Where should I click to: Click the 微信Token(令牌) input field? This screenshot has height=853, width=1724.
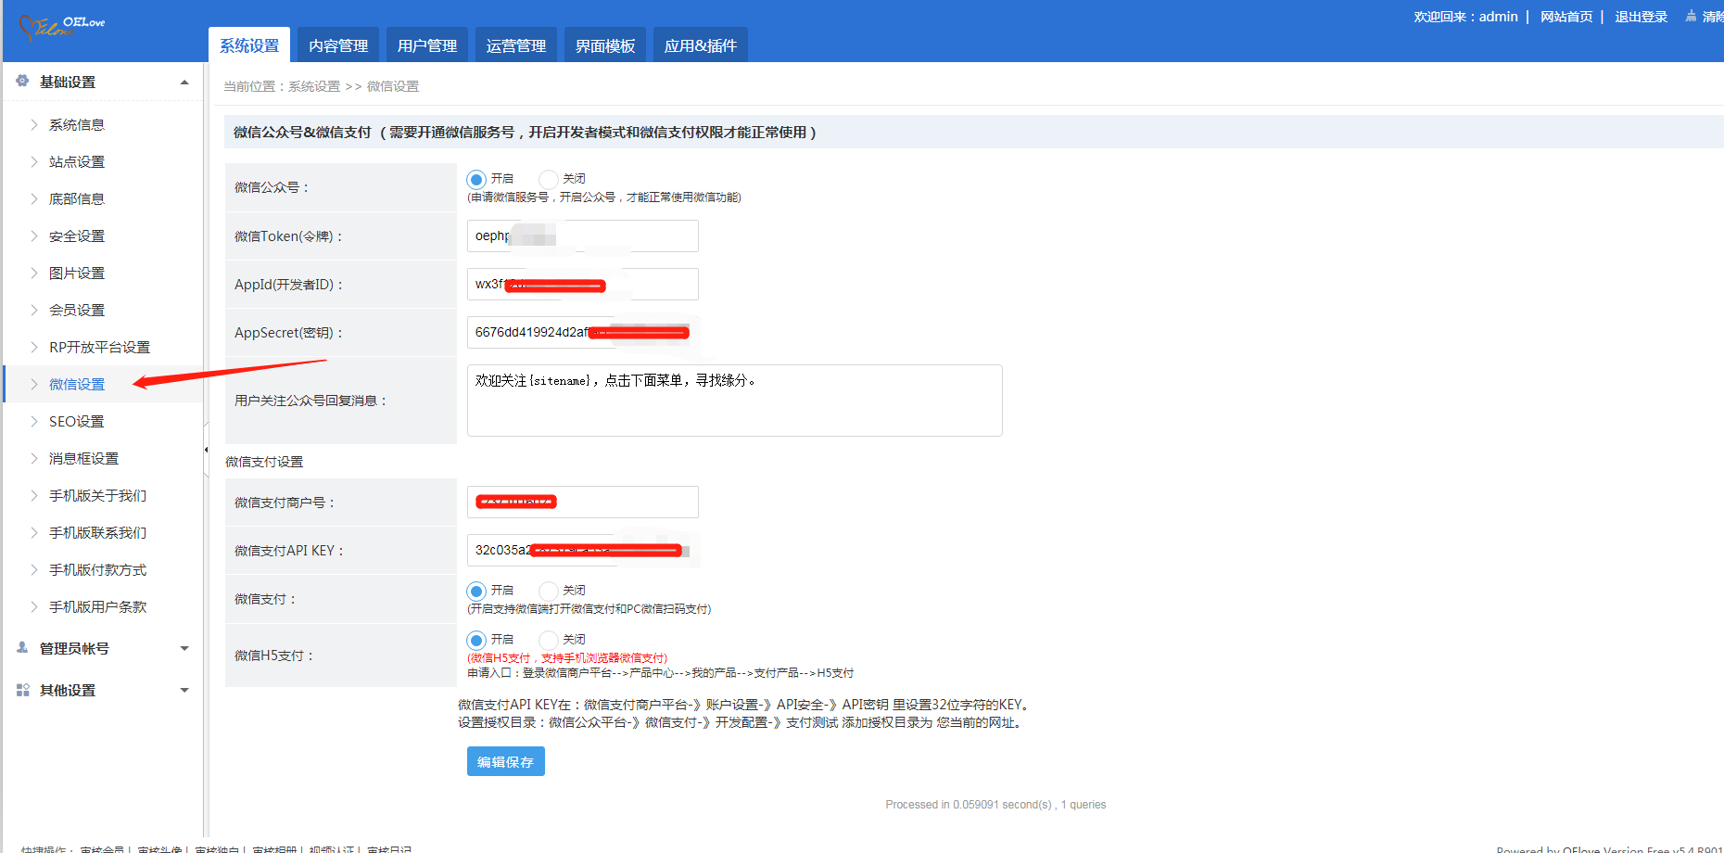coord(583,236)
